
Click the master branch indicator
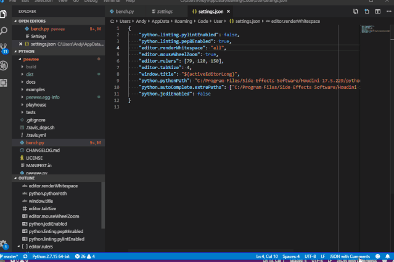coord(9,256)
